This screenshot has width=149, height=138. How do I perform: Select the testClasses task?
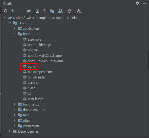coord(35,99)
